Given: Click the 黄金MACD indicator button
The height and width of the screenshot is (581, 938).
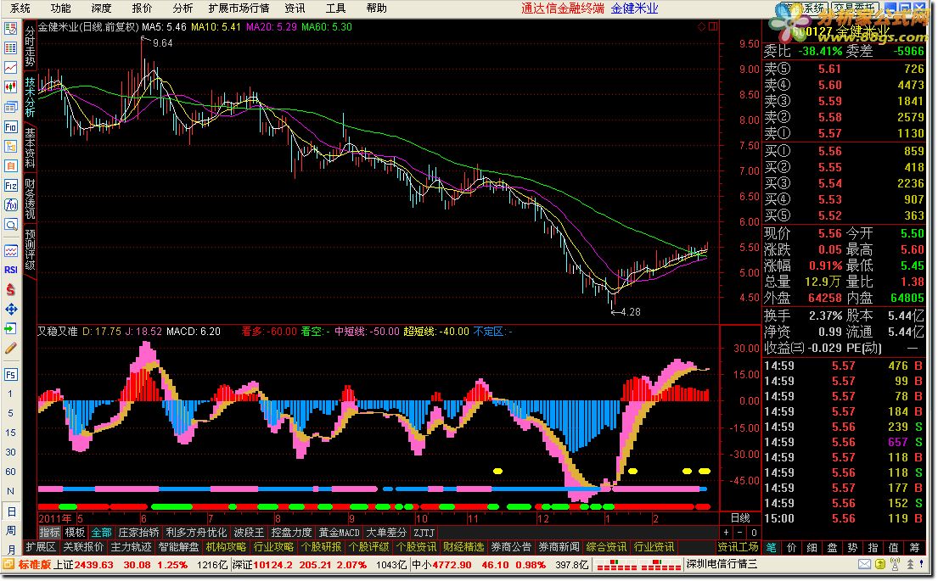Looking at the screenshot, I should coord(340,533).
